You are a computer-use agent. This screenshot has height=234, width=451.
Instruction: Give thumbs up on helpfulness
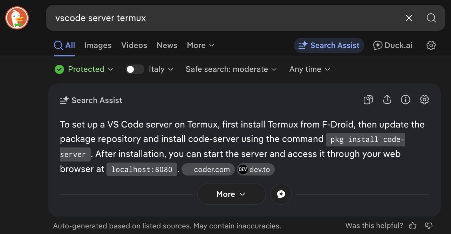413,226
